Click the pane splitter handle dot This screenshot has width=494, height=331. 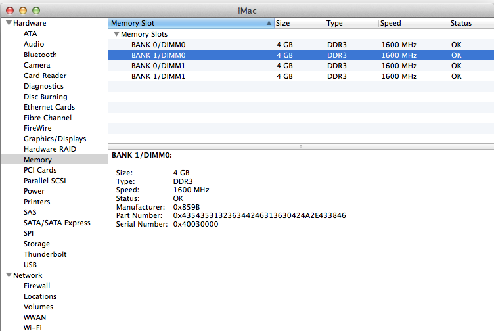[301, 146]
